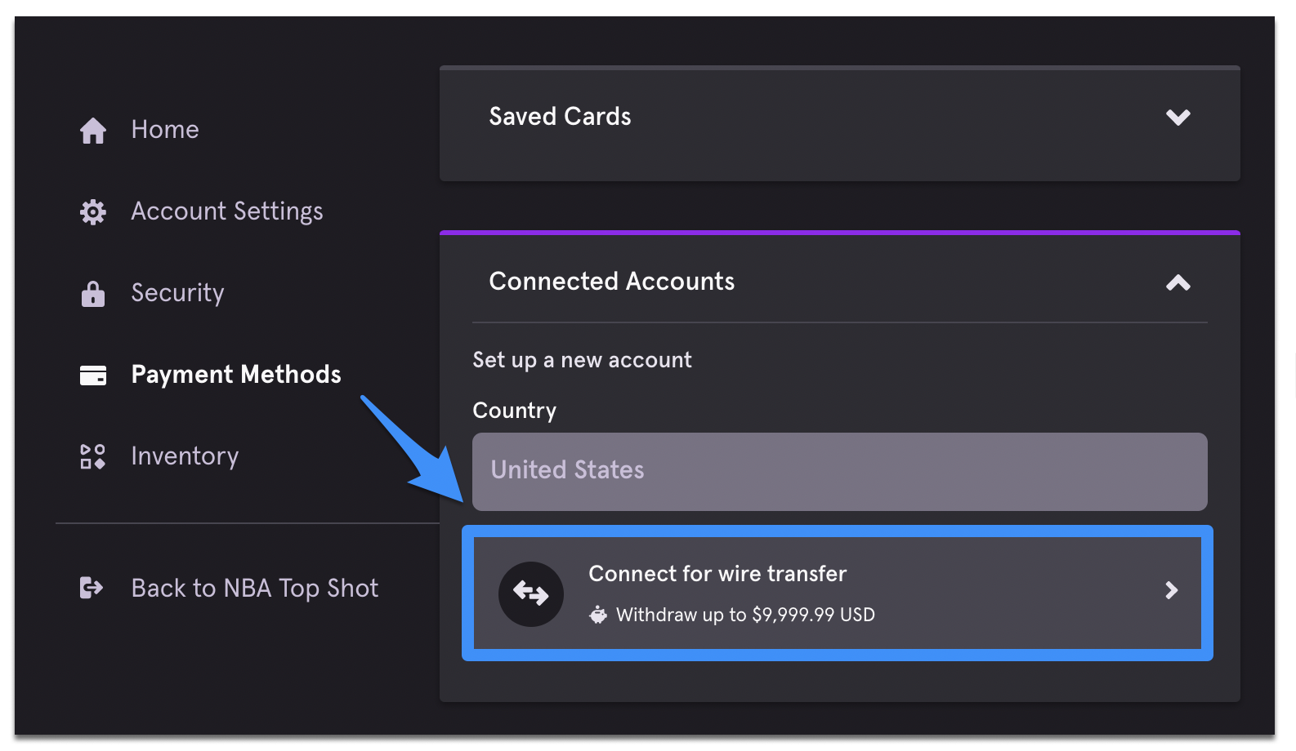Image resolution: width=1296 pixels, height=751 pixels.
Task: Click the Security lock icon
Action: coord(93,294)
